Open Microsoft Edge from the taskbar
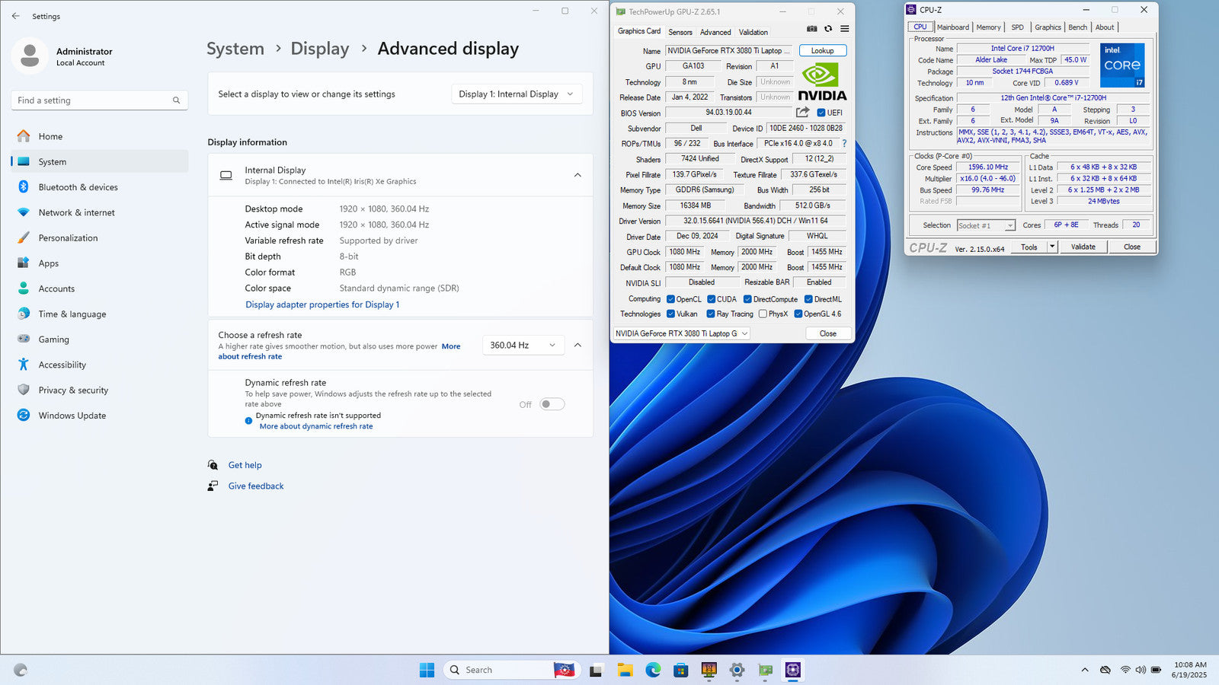 (653, 670)
